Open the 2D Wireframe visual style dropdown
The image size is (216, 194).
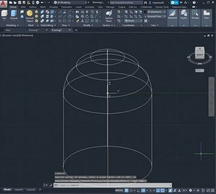[x=155, y=12]
